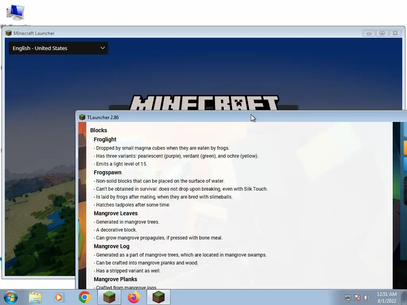The height and width of the screenshot is (305, 407).
Task: Click 'Generated as a part of mangrove trees' line
Action: coord(180,255)
